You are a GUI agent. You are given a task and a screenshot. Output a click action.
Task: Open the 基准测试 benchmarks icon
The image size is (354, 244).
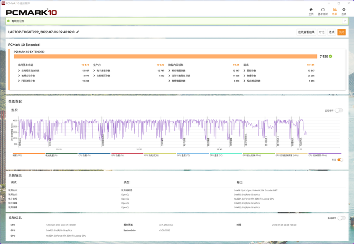click(322, 11)
